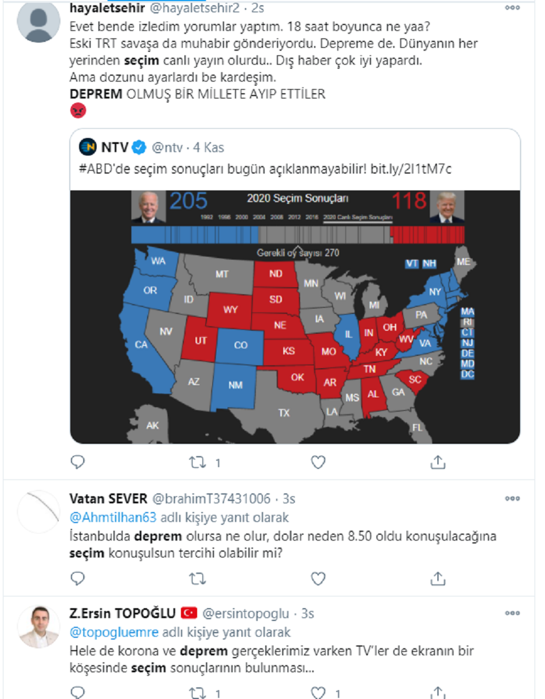
Task: Share Vatan SEVER's tweet
Action: point(437,578)
